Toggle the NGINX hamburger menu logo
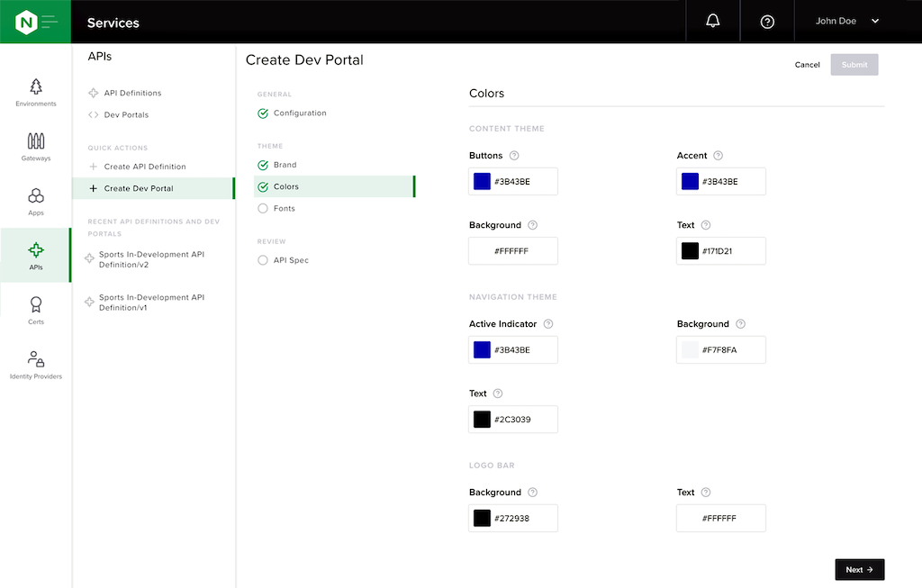Viewport: 922px width, 588px height. (36, 22)
